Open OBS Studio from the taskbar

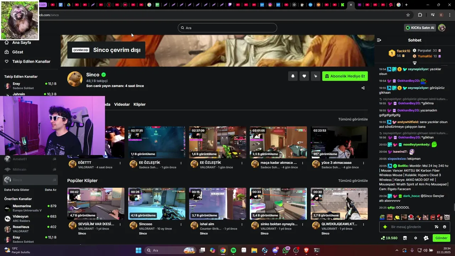(x=296, y=250)
